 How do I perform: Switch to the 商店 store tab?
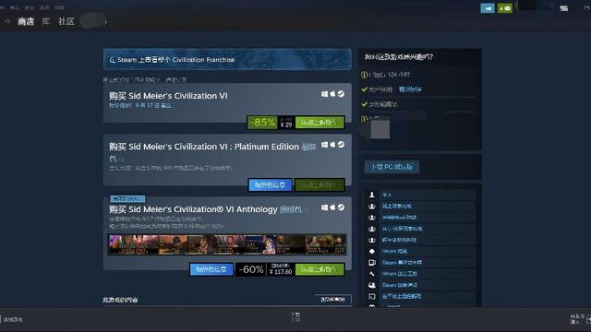click(26, 21)
